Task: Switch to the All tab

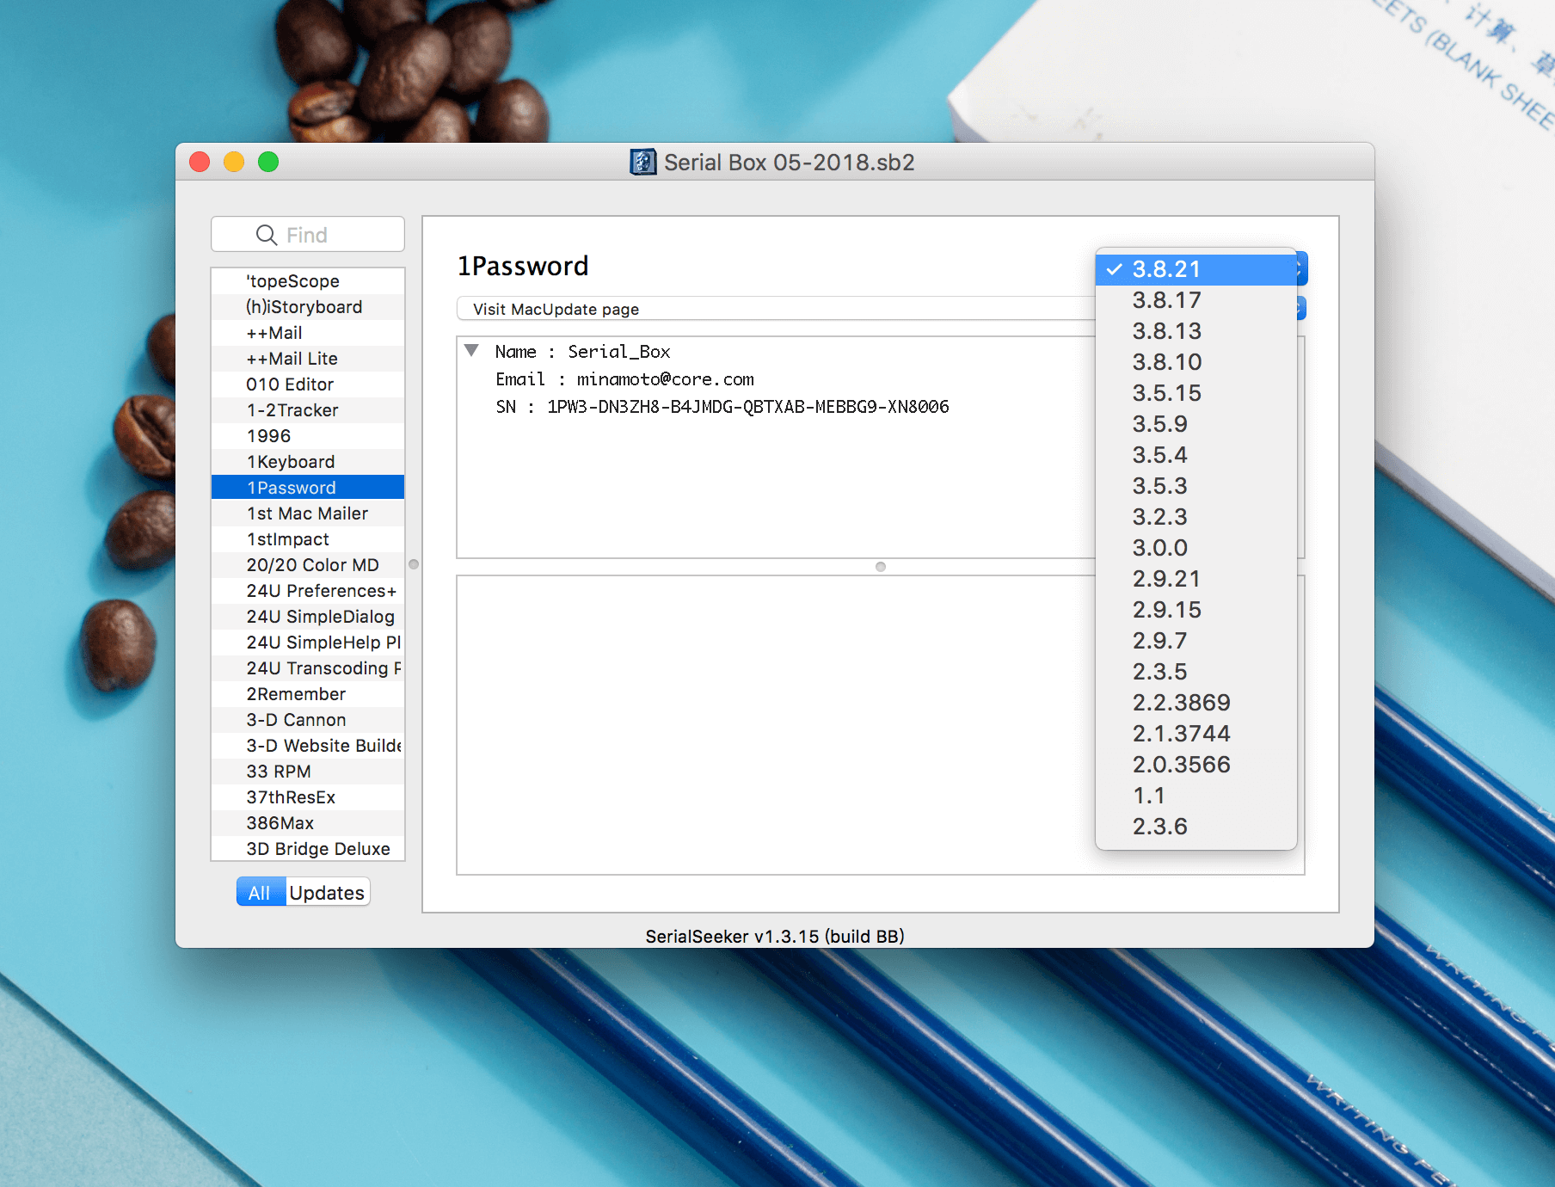Action: [x=260, y=892]
